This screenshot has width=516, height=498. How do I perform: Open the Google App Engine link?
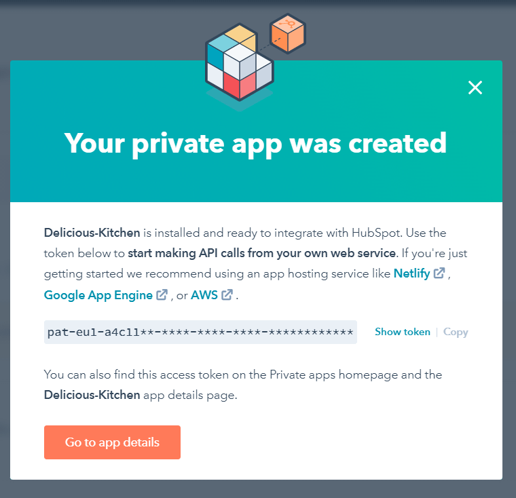(98, 295)
